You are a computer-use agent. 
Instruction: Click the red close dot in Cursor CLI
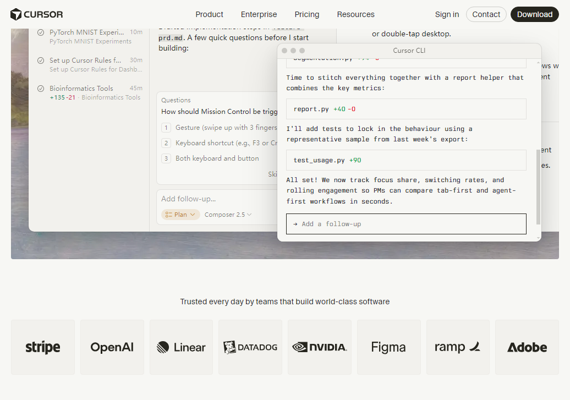click(x=284, y=51)
